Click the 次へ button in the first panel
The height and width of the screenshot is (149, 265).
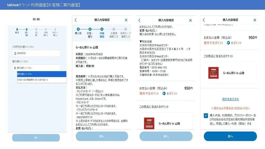click(x=36, y=138)
